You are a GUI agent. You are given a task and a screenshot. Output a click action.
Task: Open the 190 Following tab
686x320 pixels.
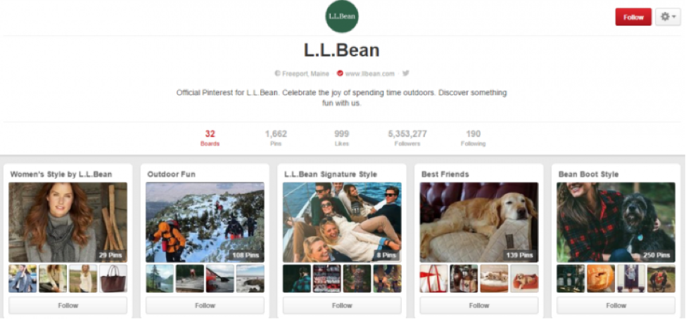473,138
